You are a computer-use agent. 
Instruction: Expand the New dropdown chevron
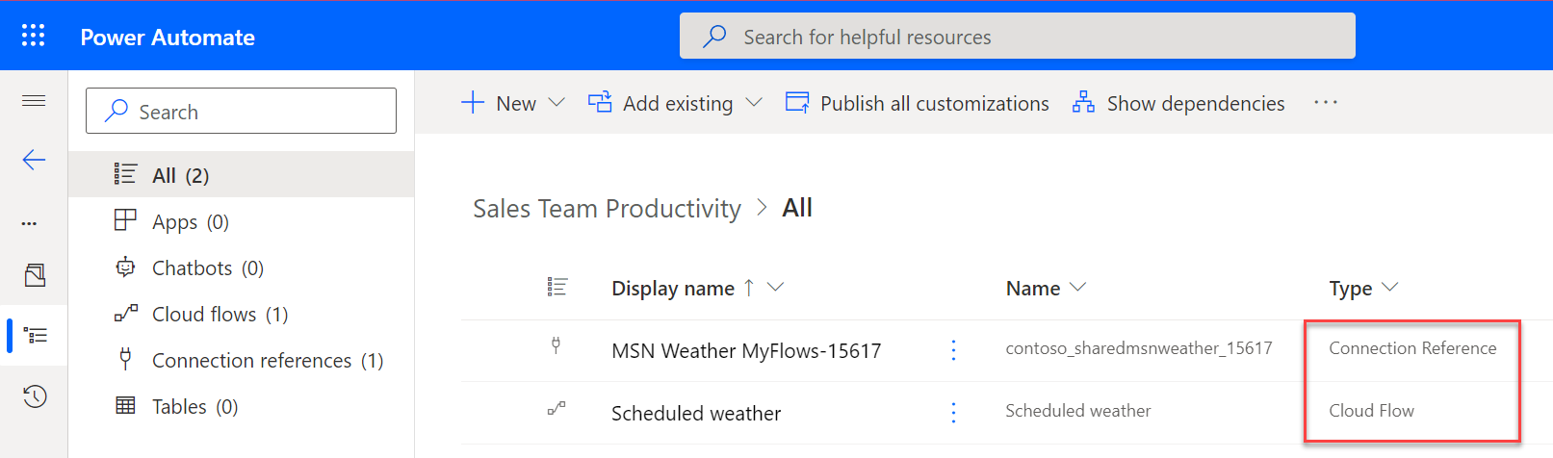pos(556,102)
